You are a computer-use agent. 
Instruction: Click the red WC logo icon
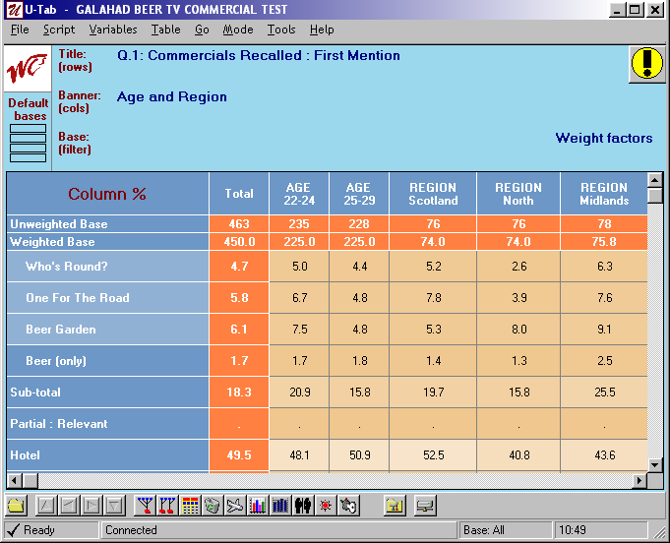(x=27, y=71)
